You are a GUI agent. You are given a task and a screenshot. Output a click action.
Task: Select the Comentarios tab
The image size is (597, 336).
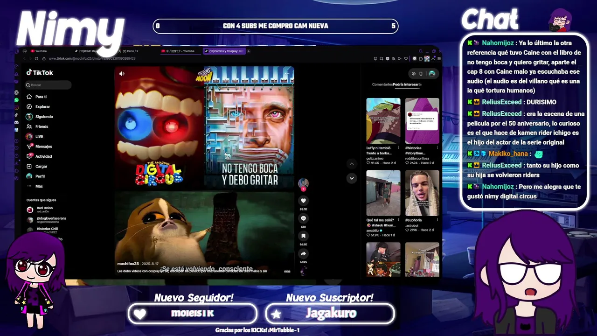382,84
